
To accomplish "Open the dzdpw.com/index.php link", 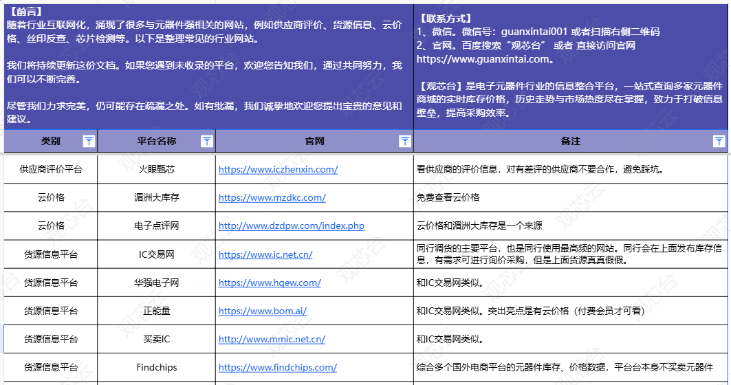I will click(292, 226).
